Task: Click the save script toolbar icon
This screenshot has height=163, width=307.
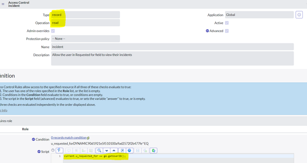Action: click(138, 150)
